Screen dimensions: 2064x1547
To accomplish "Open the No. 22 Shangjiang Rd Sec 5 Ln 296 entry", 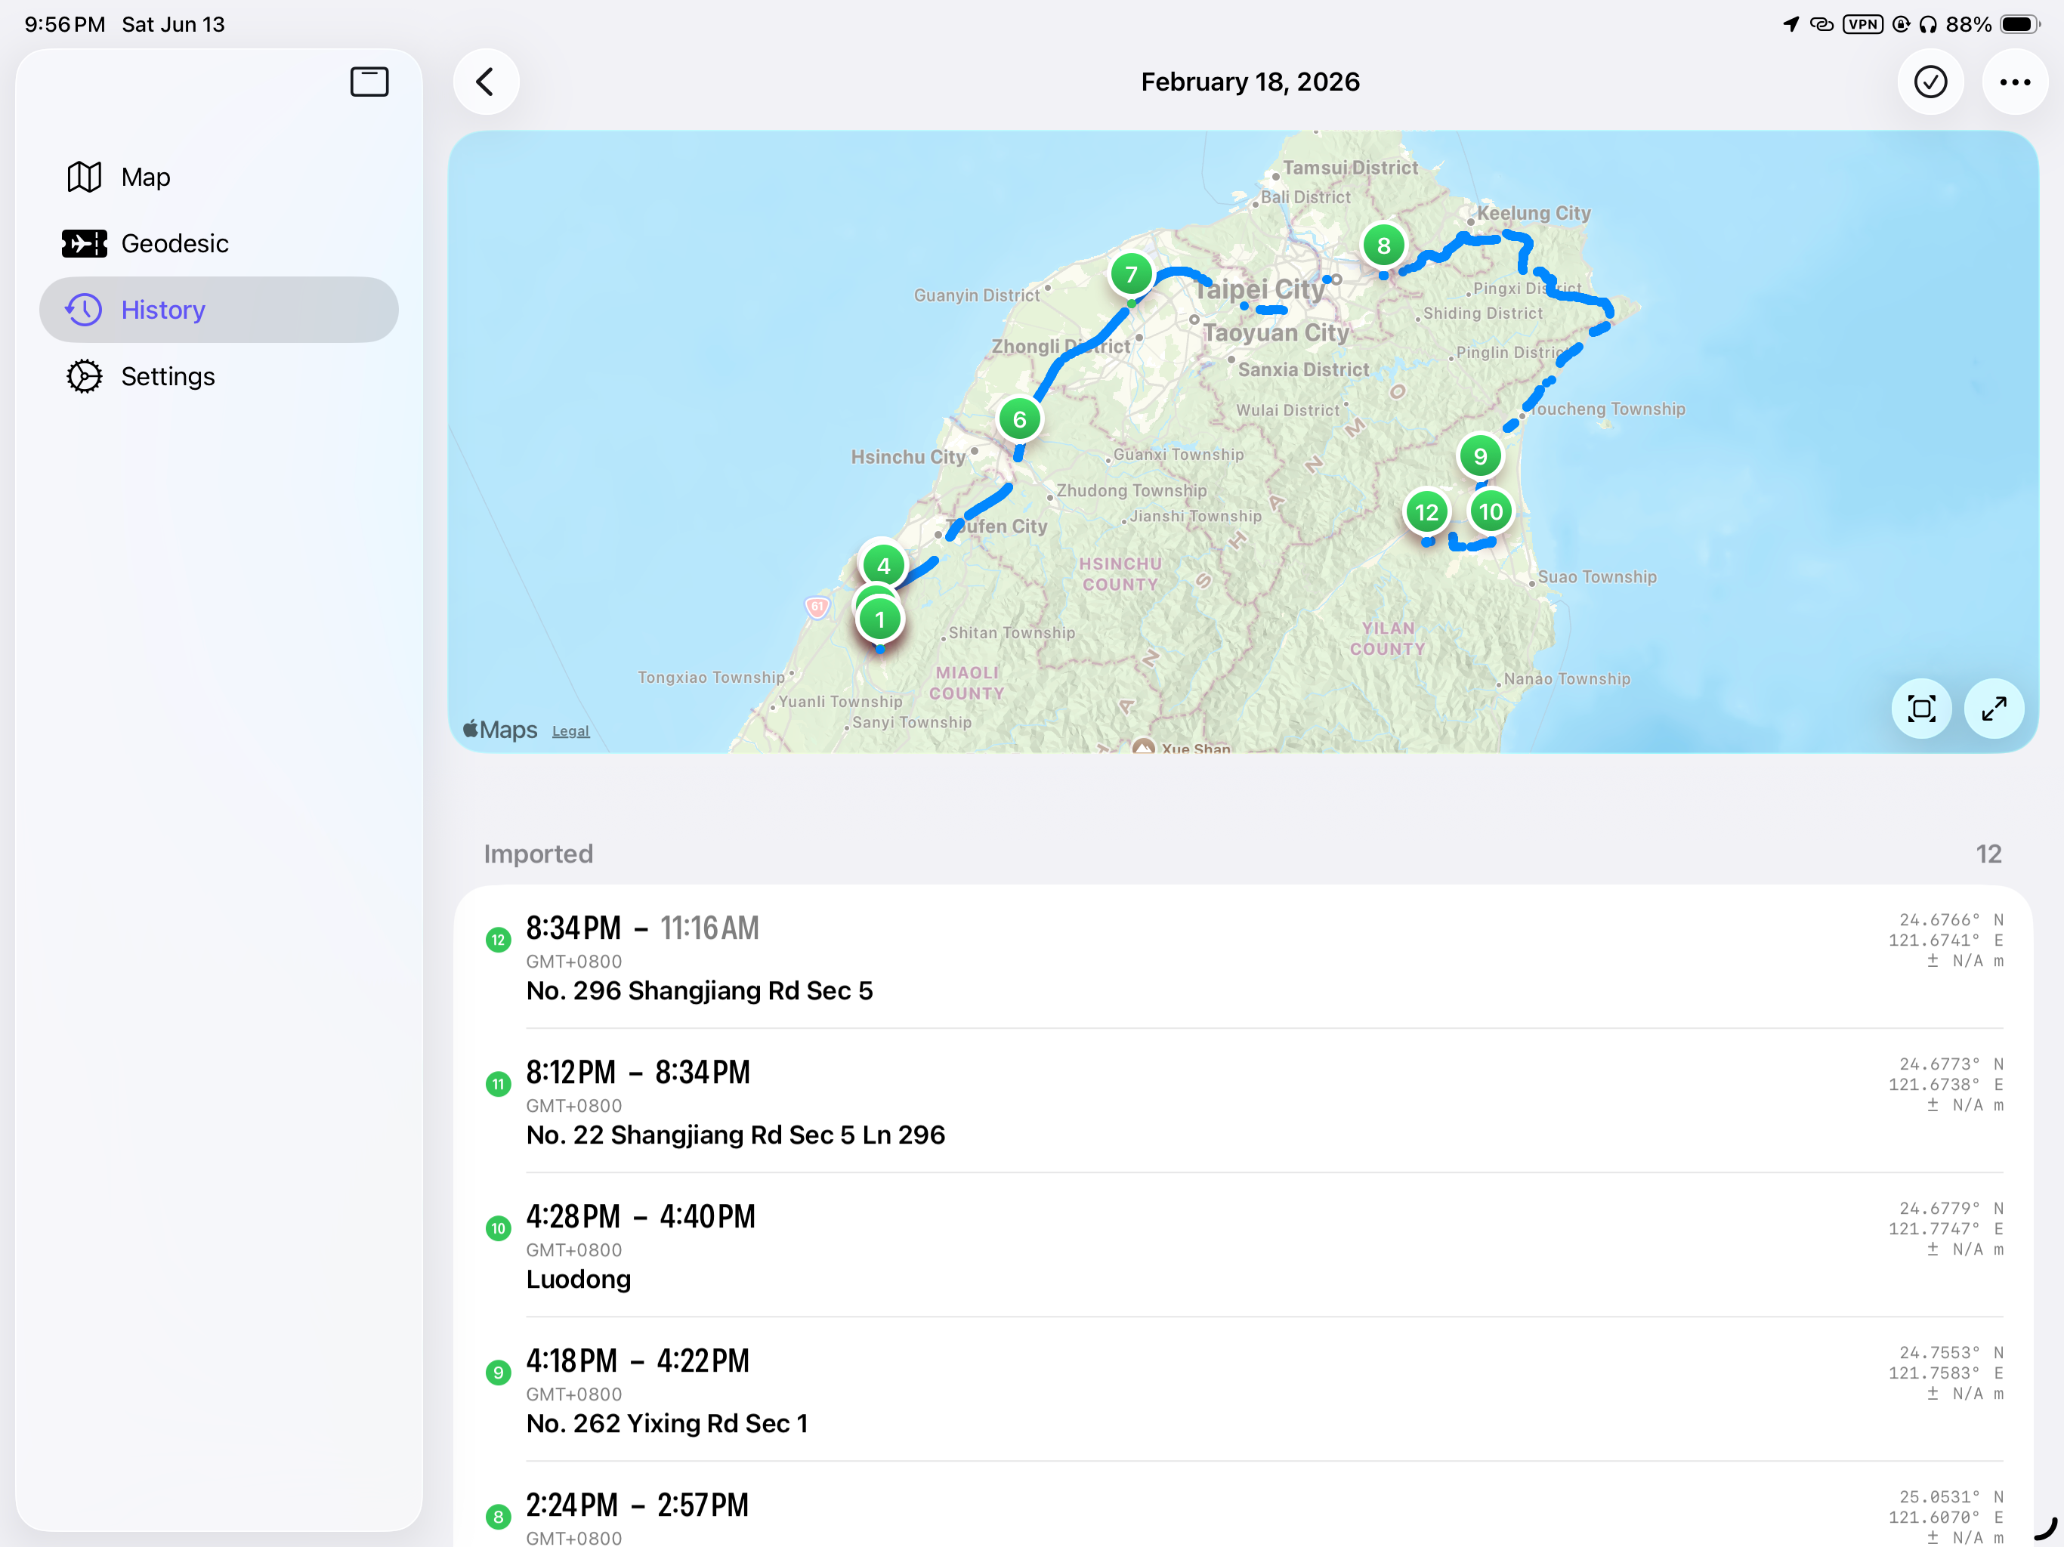I will click(x=1243, y=1102).
